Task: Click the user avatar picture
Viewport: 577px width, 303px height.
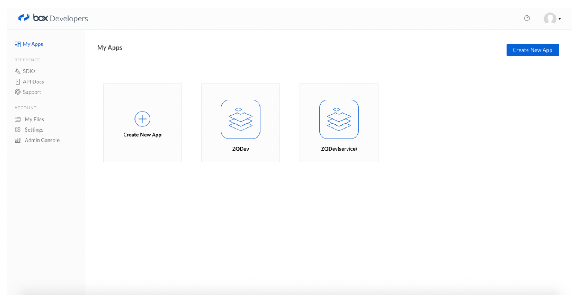Action: 550,18
